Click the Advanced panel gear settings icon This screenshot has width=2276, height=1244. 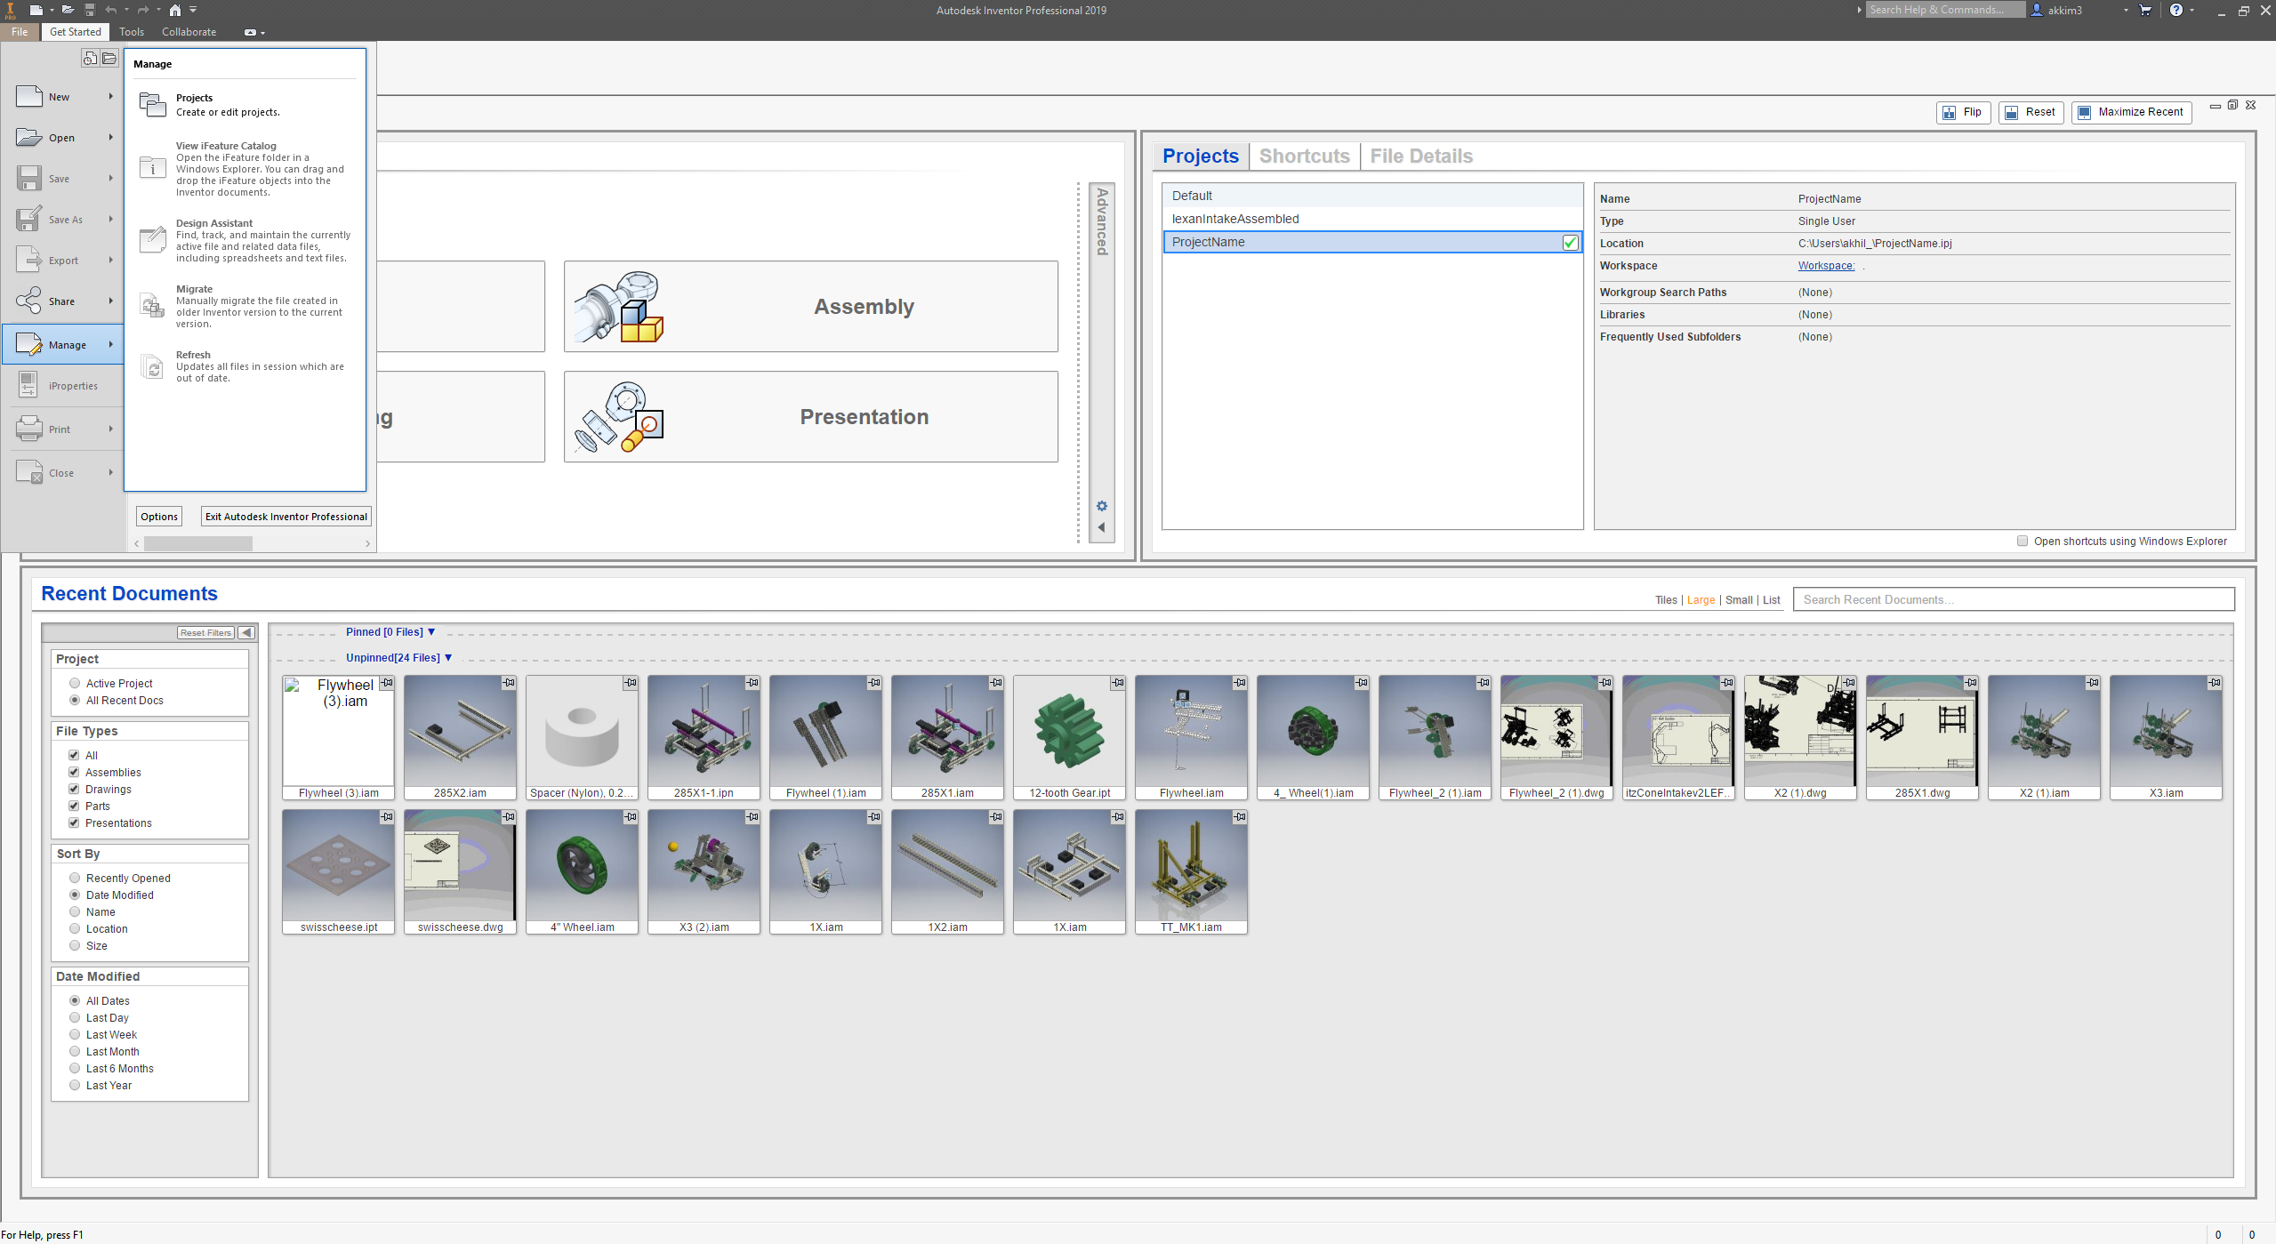pyautogui.click(x=1101, y=506)
